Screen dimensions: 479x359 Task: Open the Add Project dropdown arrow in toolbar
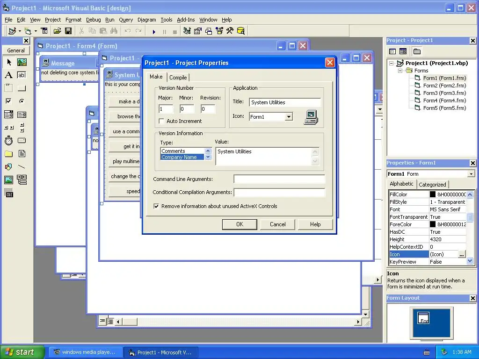pyautogui.click(x=20, y=31)
